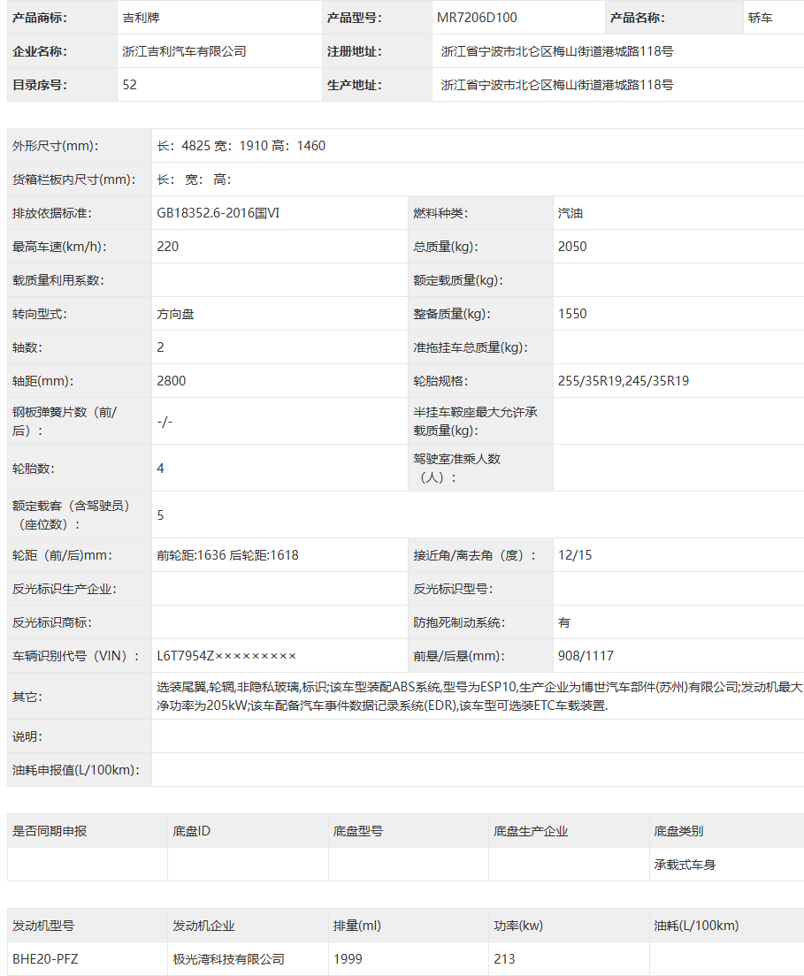Click overhang value 908/1117
Screen dimensions: 804x976
coord(586,655)
